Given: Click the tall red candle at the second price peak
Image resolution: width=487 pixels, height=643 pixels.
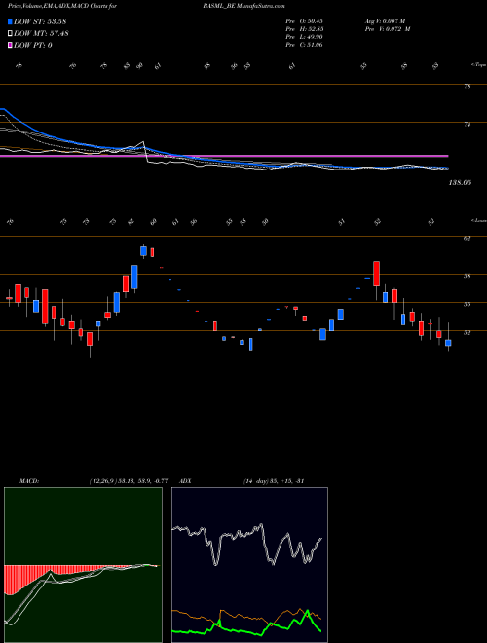Looking at the screenshot, I should (376, 274).
